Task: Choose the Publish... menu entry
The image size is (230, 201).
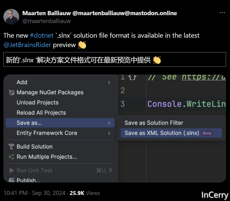Action: coord(60,180)
